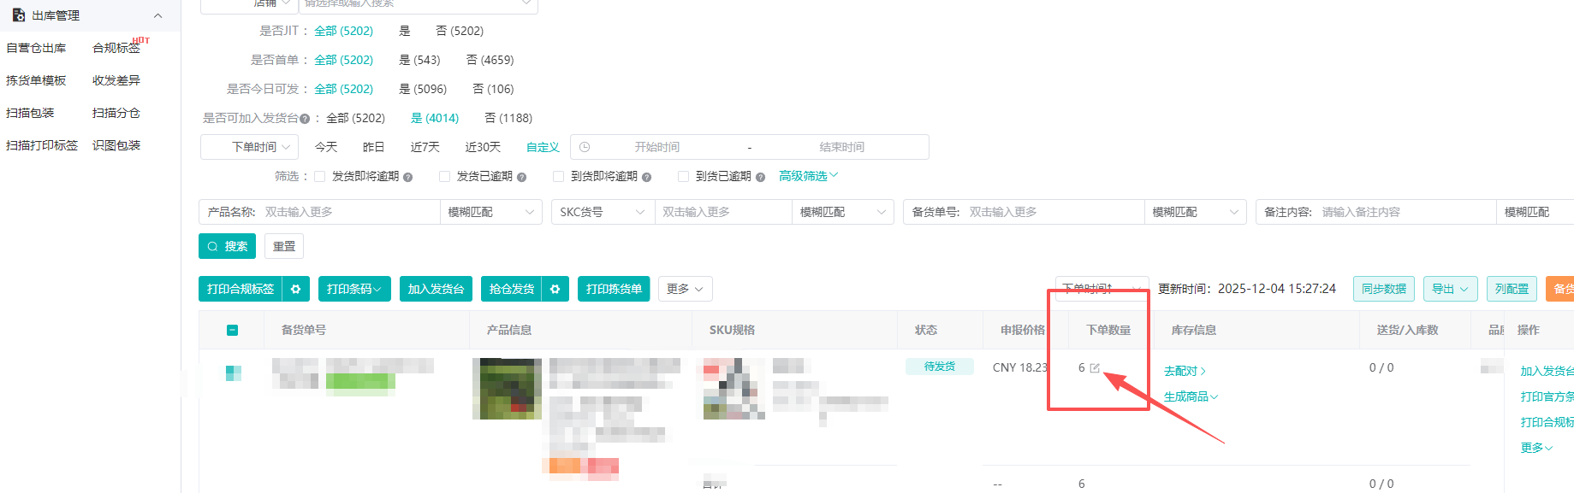
Task: Click 加入发货台 toolbar button
Action: 436,289
